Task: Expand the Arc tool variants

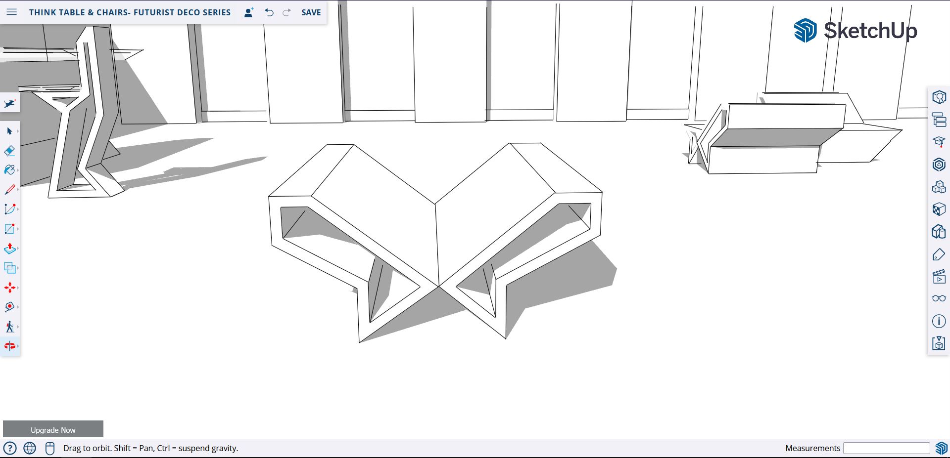Action: [x=19, y=209]
